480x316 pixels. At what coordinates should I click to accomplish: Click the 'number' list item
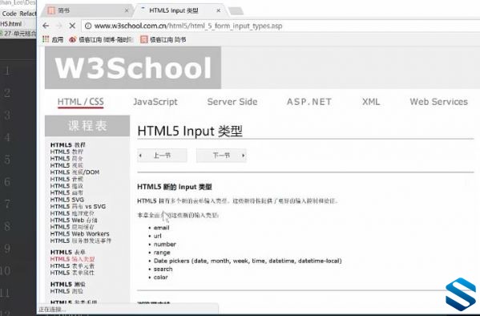pos(165,245)
